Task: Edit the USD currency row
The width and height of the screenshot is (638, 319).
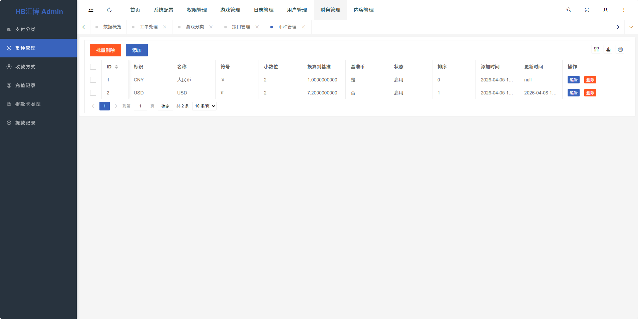Action: click(x=574, y=93)
